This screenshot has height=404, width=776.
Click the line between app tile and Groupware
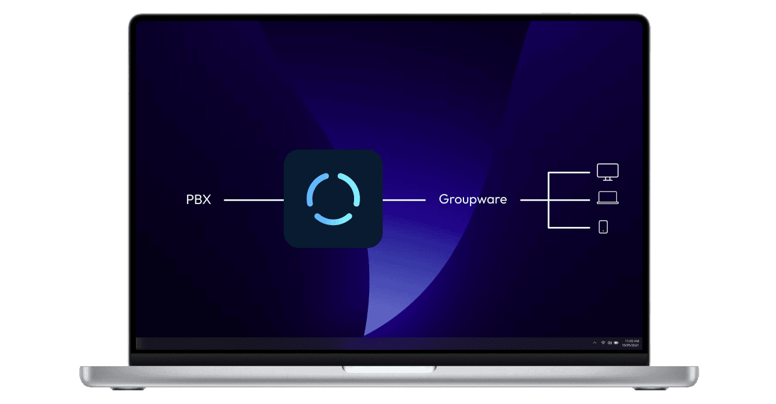404,200
